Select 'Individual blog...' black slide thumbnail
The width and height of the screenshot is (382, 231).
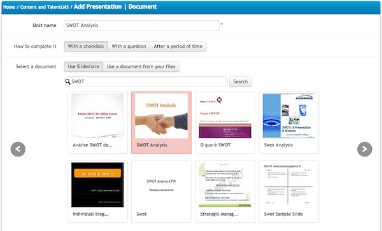[97, 192]
